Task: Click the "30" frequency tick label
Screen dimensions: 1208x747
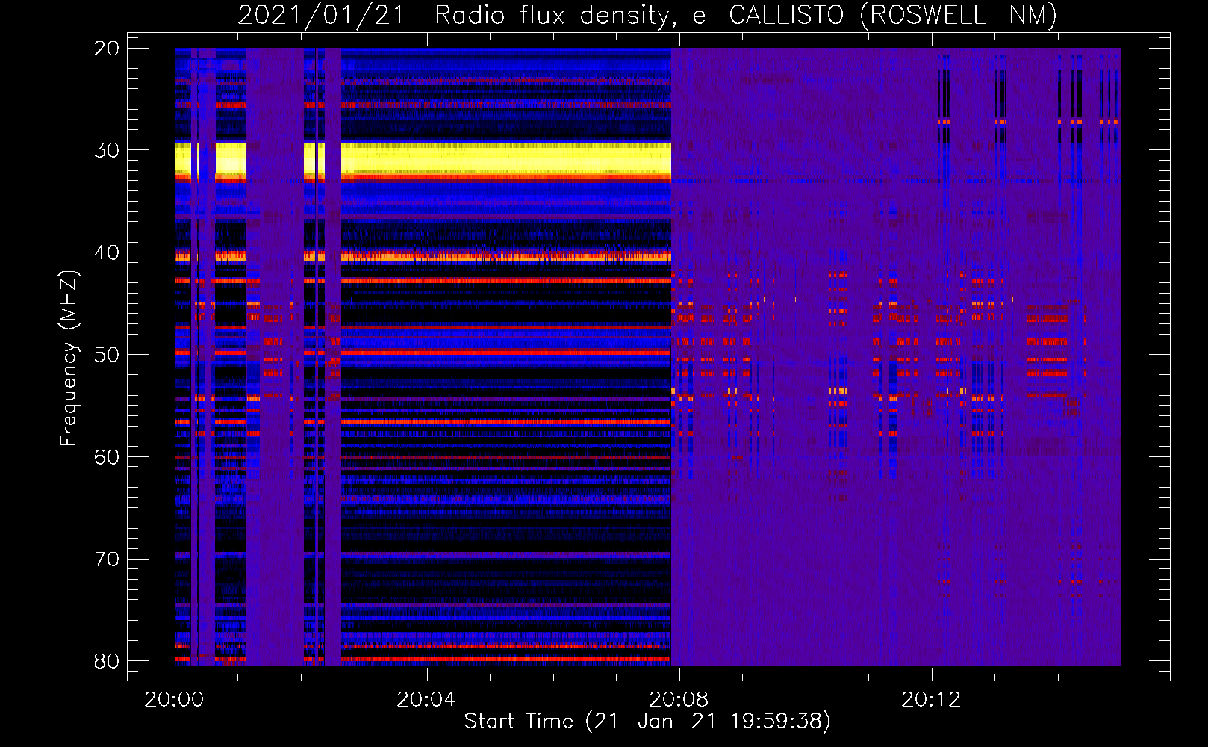Action: click(107, 150)
